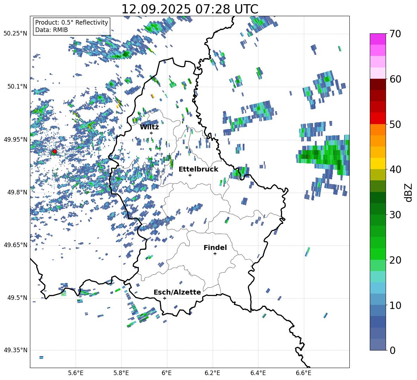Click the Product: 0.5° Reflectivity text
Viewport: 417px width, 380px height.
(x=71, y=22)
